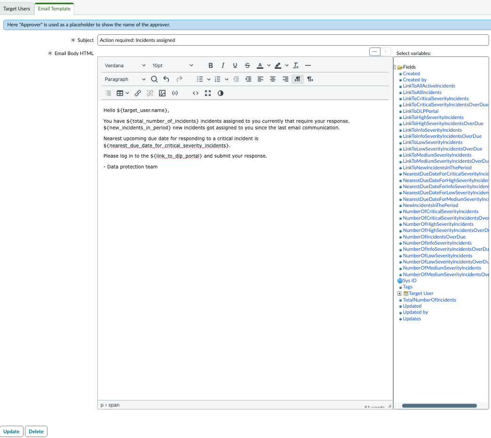Select the LinkToHighSeverityIncidents variable
The image size is (491, 438).
pyautogui.click(x=433, y=118)
